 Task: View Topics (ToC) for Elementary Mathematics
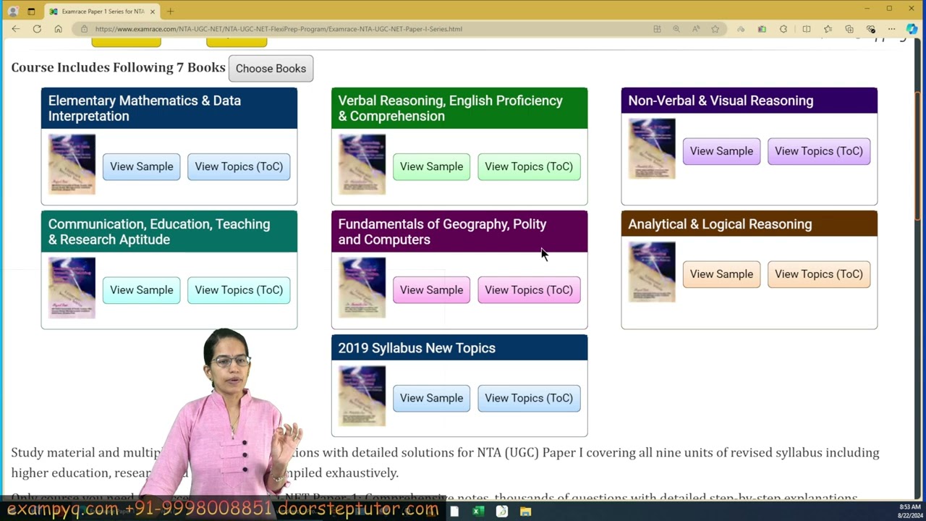tap(239, 166)
